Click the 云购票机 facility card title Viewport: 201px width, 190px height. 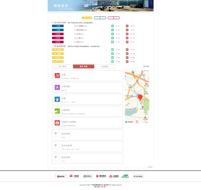tap(66, 110)
